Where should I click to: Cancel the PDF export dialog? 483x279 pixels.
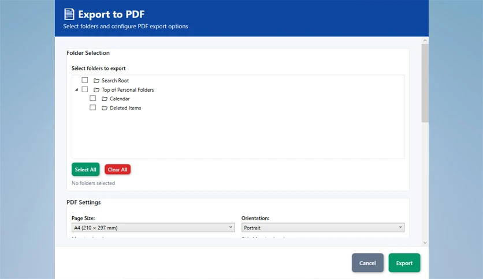[367, 263]
